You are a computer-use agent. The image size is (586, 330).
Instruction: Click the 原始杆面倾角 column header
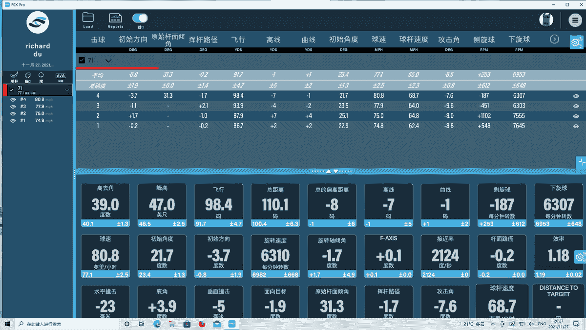pos(168,40)
